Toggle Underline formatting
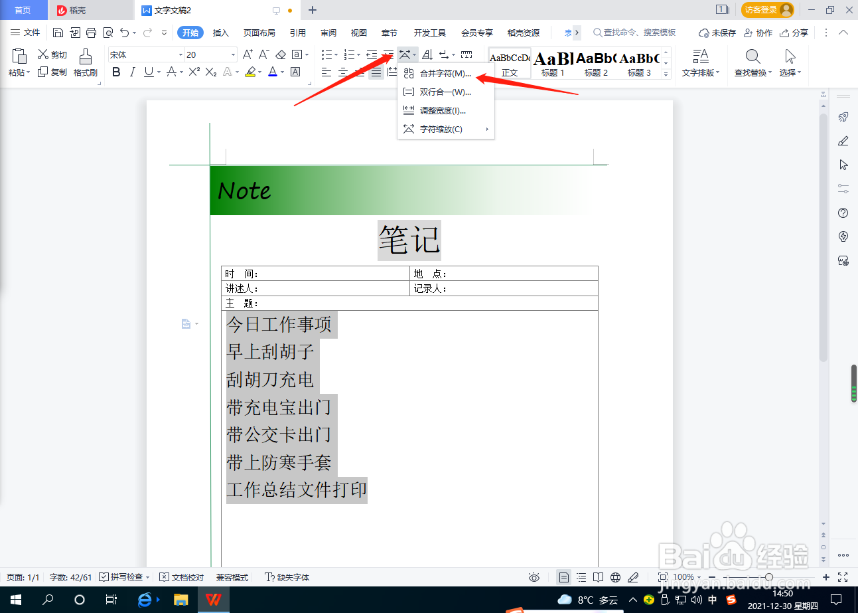858x613 pixels. coord(149,72)
